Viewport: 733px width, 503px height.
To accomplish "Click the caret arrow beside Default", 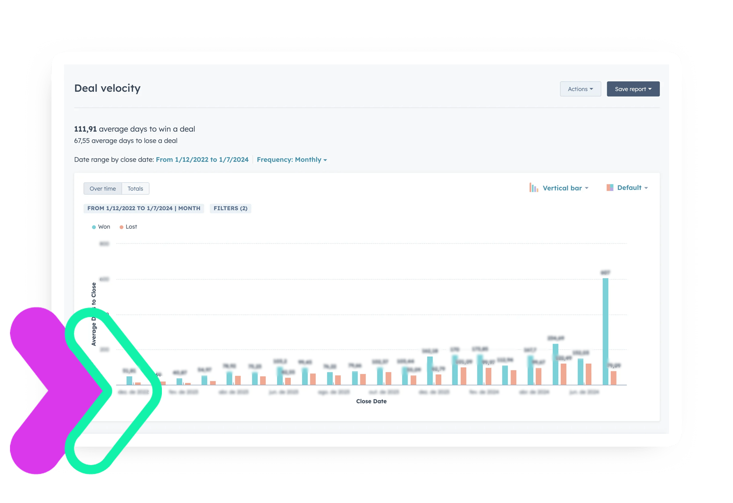I will click(x=646, y=188).
